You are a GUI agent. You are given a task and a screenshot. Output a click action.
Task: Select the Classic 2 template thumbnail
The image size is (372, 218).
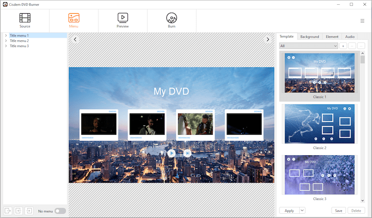coord(319,124)
